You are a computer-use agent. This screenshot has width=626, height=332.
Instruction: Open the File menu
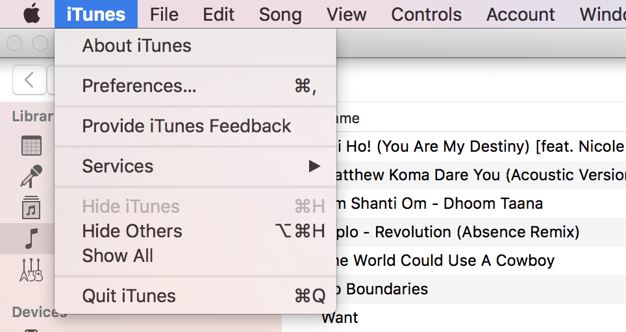coord(164,14)
